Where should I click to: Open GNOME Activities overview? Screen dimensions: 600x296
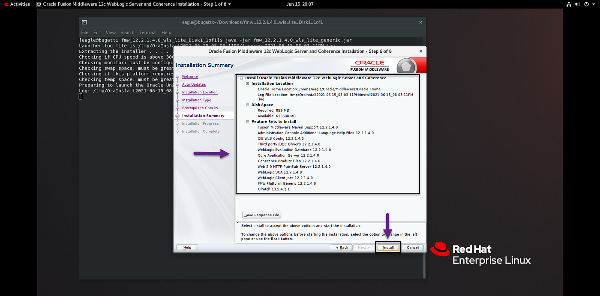16,4
